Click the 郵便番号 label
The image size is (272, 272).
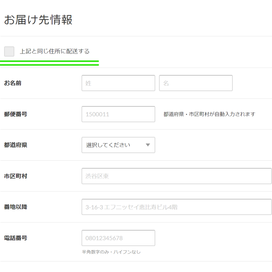(x=16, y=114)
